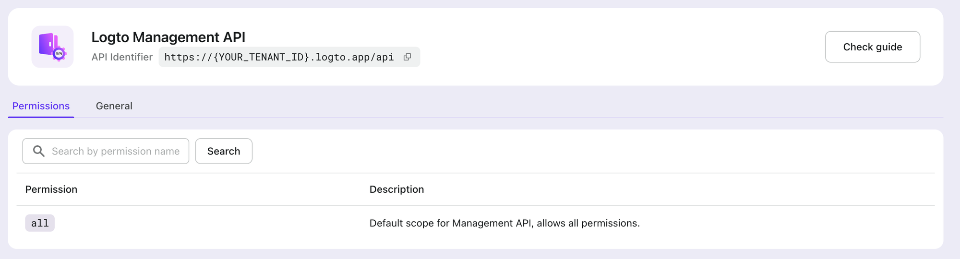
Task: Click the Logto Management API logo
Action: pos(52,47)
